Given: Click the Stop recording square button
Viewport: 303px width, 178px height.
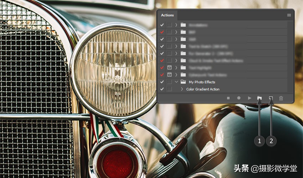Looking at the screenshot, I should click(228, 98).
